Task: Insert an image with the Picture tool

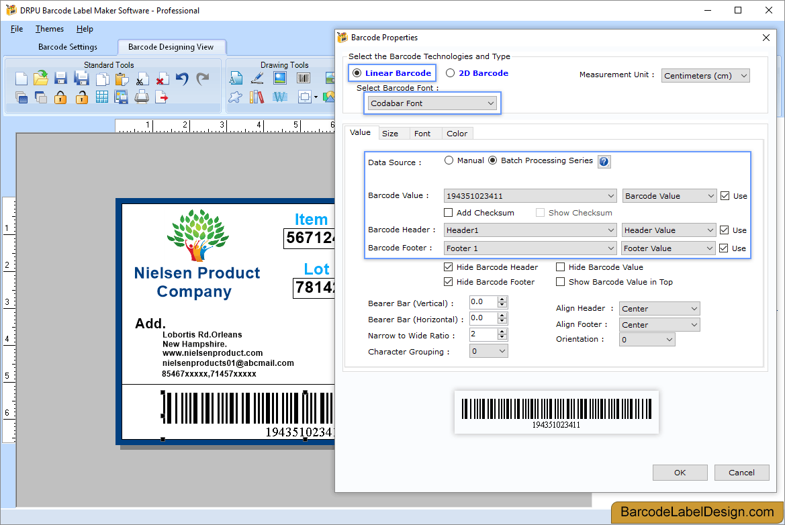Action: pos(280,77)
